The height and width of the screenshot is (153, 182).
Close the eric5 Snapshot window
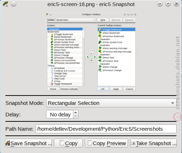pyautogui.click(x=176, y=4)
